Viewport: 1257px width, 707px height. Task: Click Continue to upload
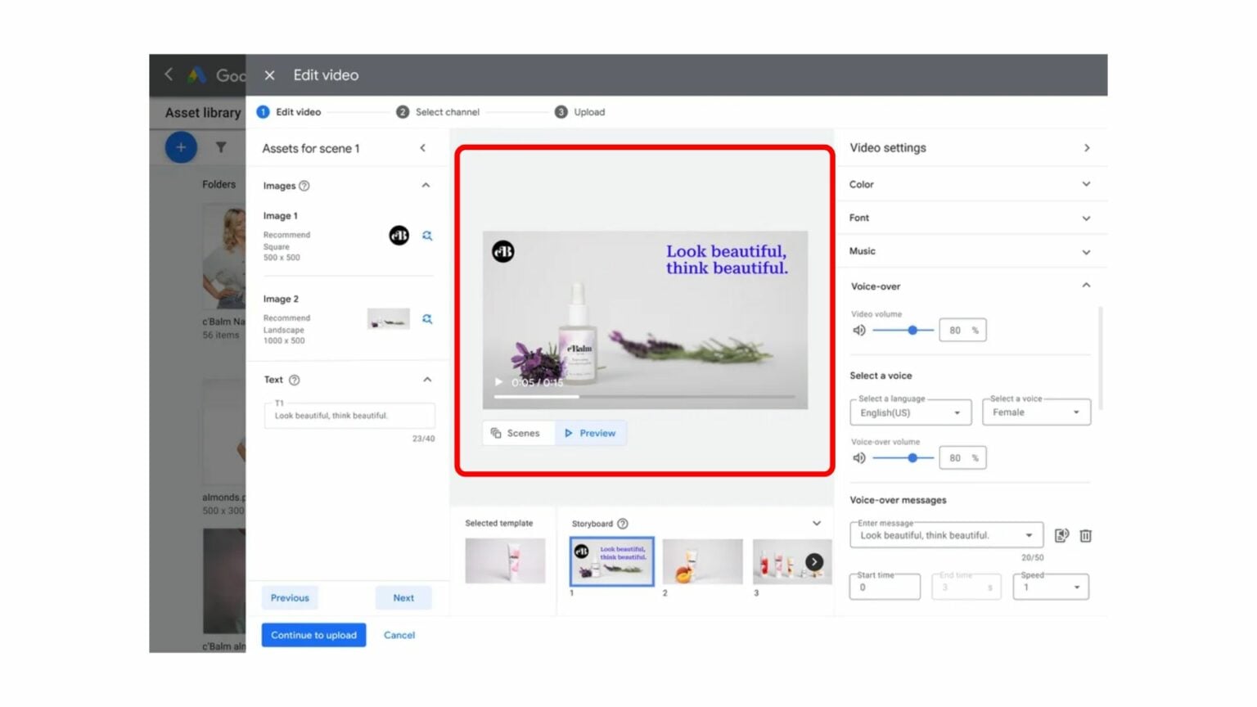click(x=313, y=634)
